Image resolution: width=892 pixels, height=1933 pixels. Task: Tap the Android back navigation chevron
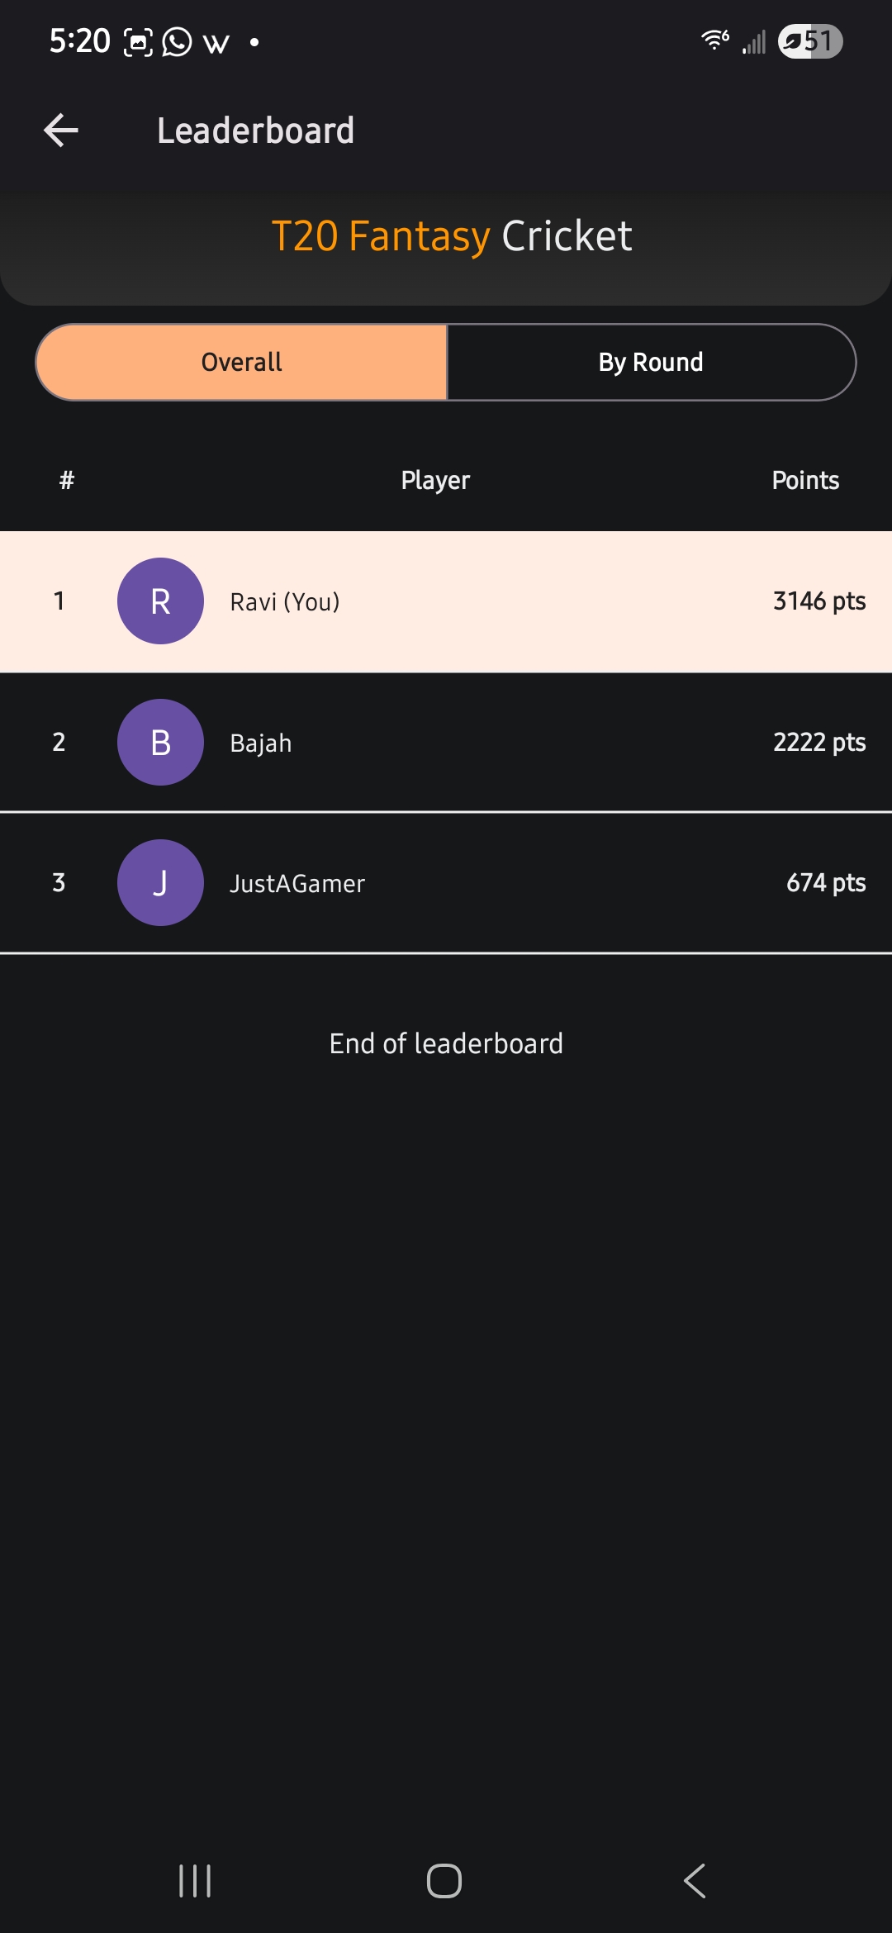coord(695,1881)
